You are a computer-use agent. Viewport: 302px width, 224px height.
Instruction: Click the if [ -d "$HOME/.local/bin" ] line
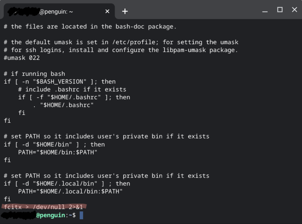[67, 184]
